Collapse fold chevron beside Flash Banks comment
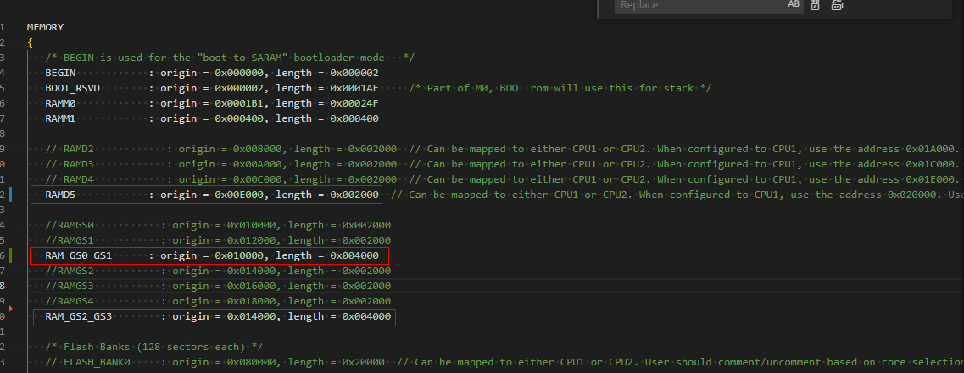Viewport: 964px width, 373px height. tap(17, 348)
